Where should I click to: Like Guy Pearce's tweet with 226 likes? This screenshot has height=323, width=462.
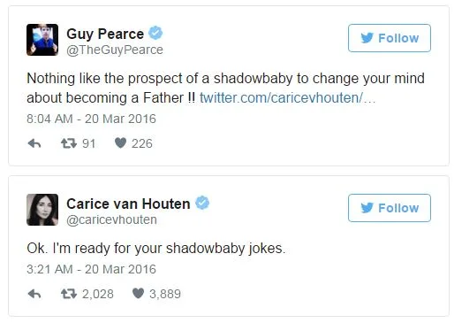point(120,143)
